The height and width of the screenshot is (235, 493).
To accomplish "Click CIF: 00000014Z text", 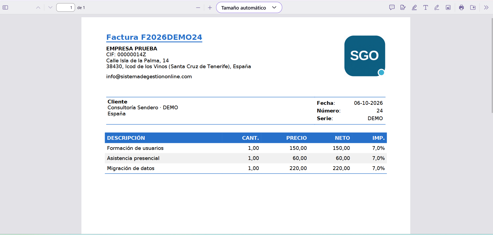I will click(x=126, y=54).
